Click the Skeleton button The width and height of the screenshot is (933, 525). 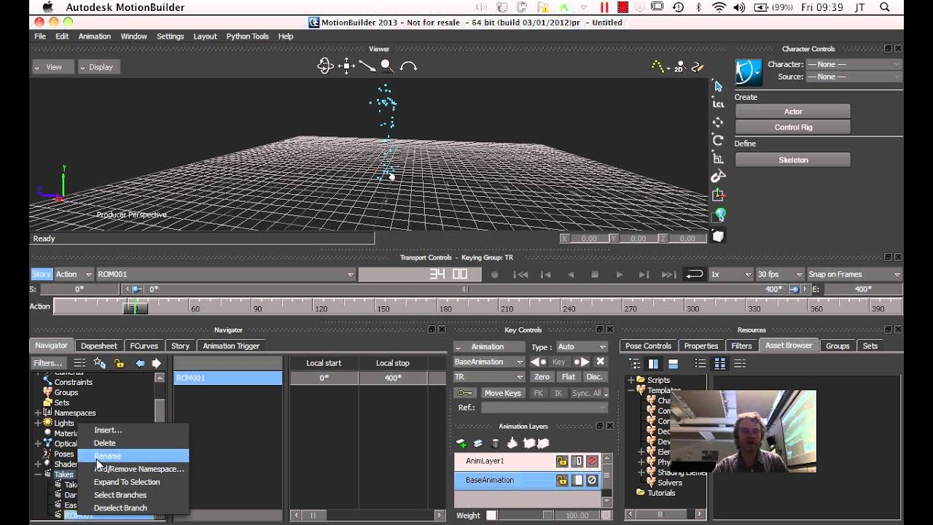tap(792, 160)
